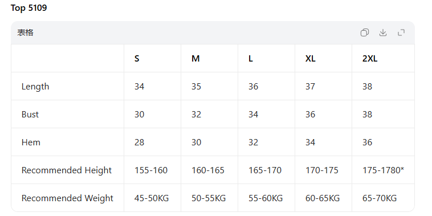Click the M size column header
Screen dimensions: 432x216
(x=195, y=59)
